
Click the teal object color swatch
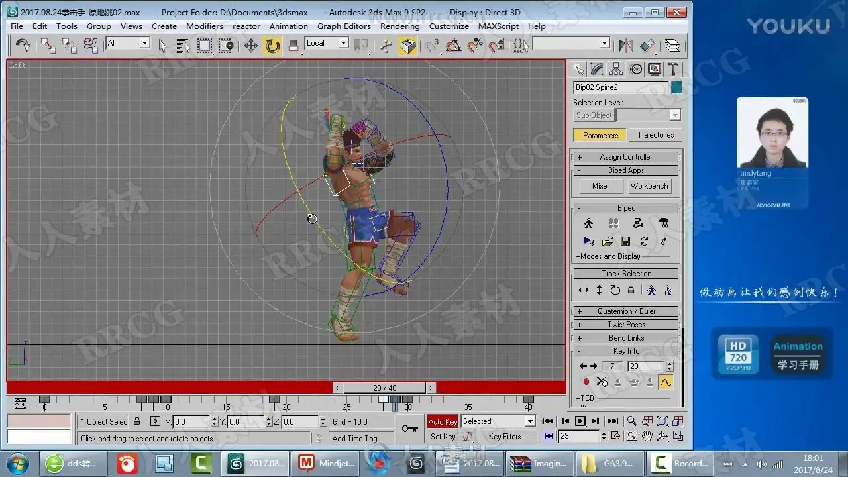click(x=676, y=87)
